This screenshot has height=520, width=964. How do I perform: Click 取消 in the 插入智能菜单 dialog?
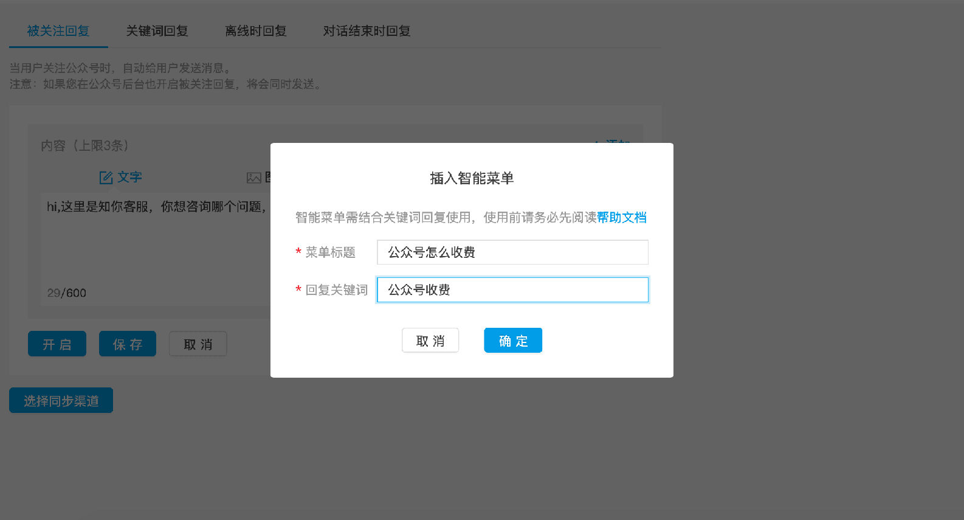[x=430, y=341]
